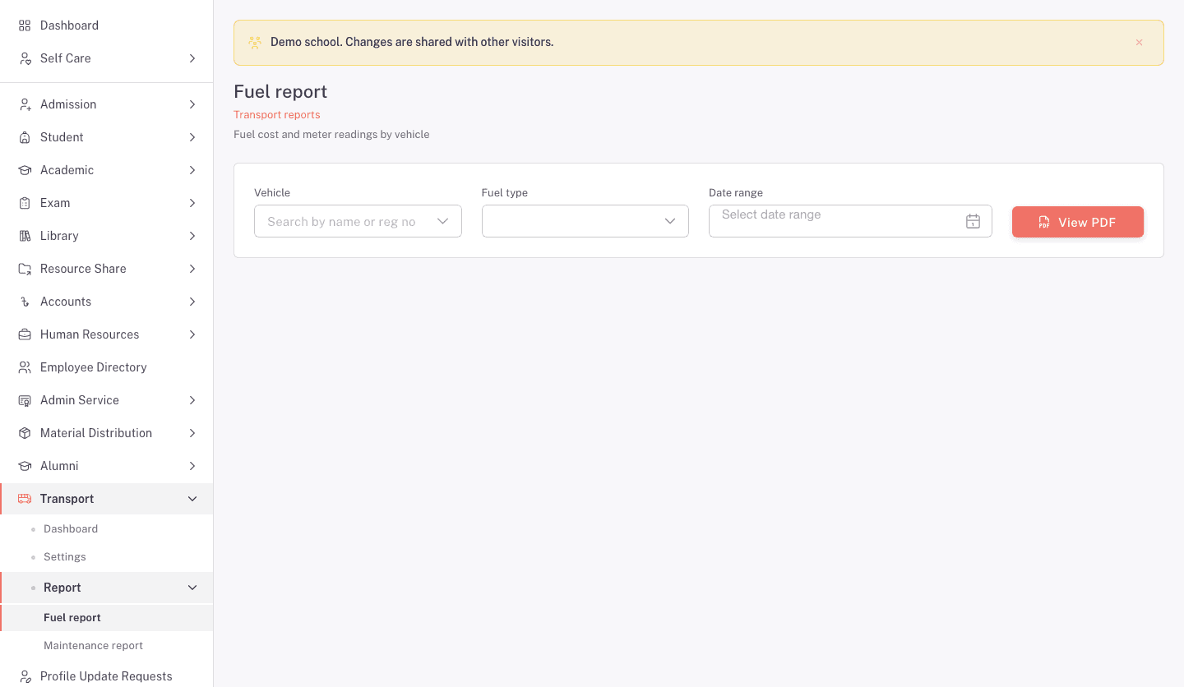Click the Material Distribution box icon
This screenshot has height=687, width=1184.
click(25, 433)
